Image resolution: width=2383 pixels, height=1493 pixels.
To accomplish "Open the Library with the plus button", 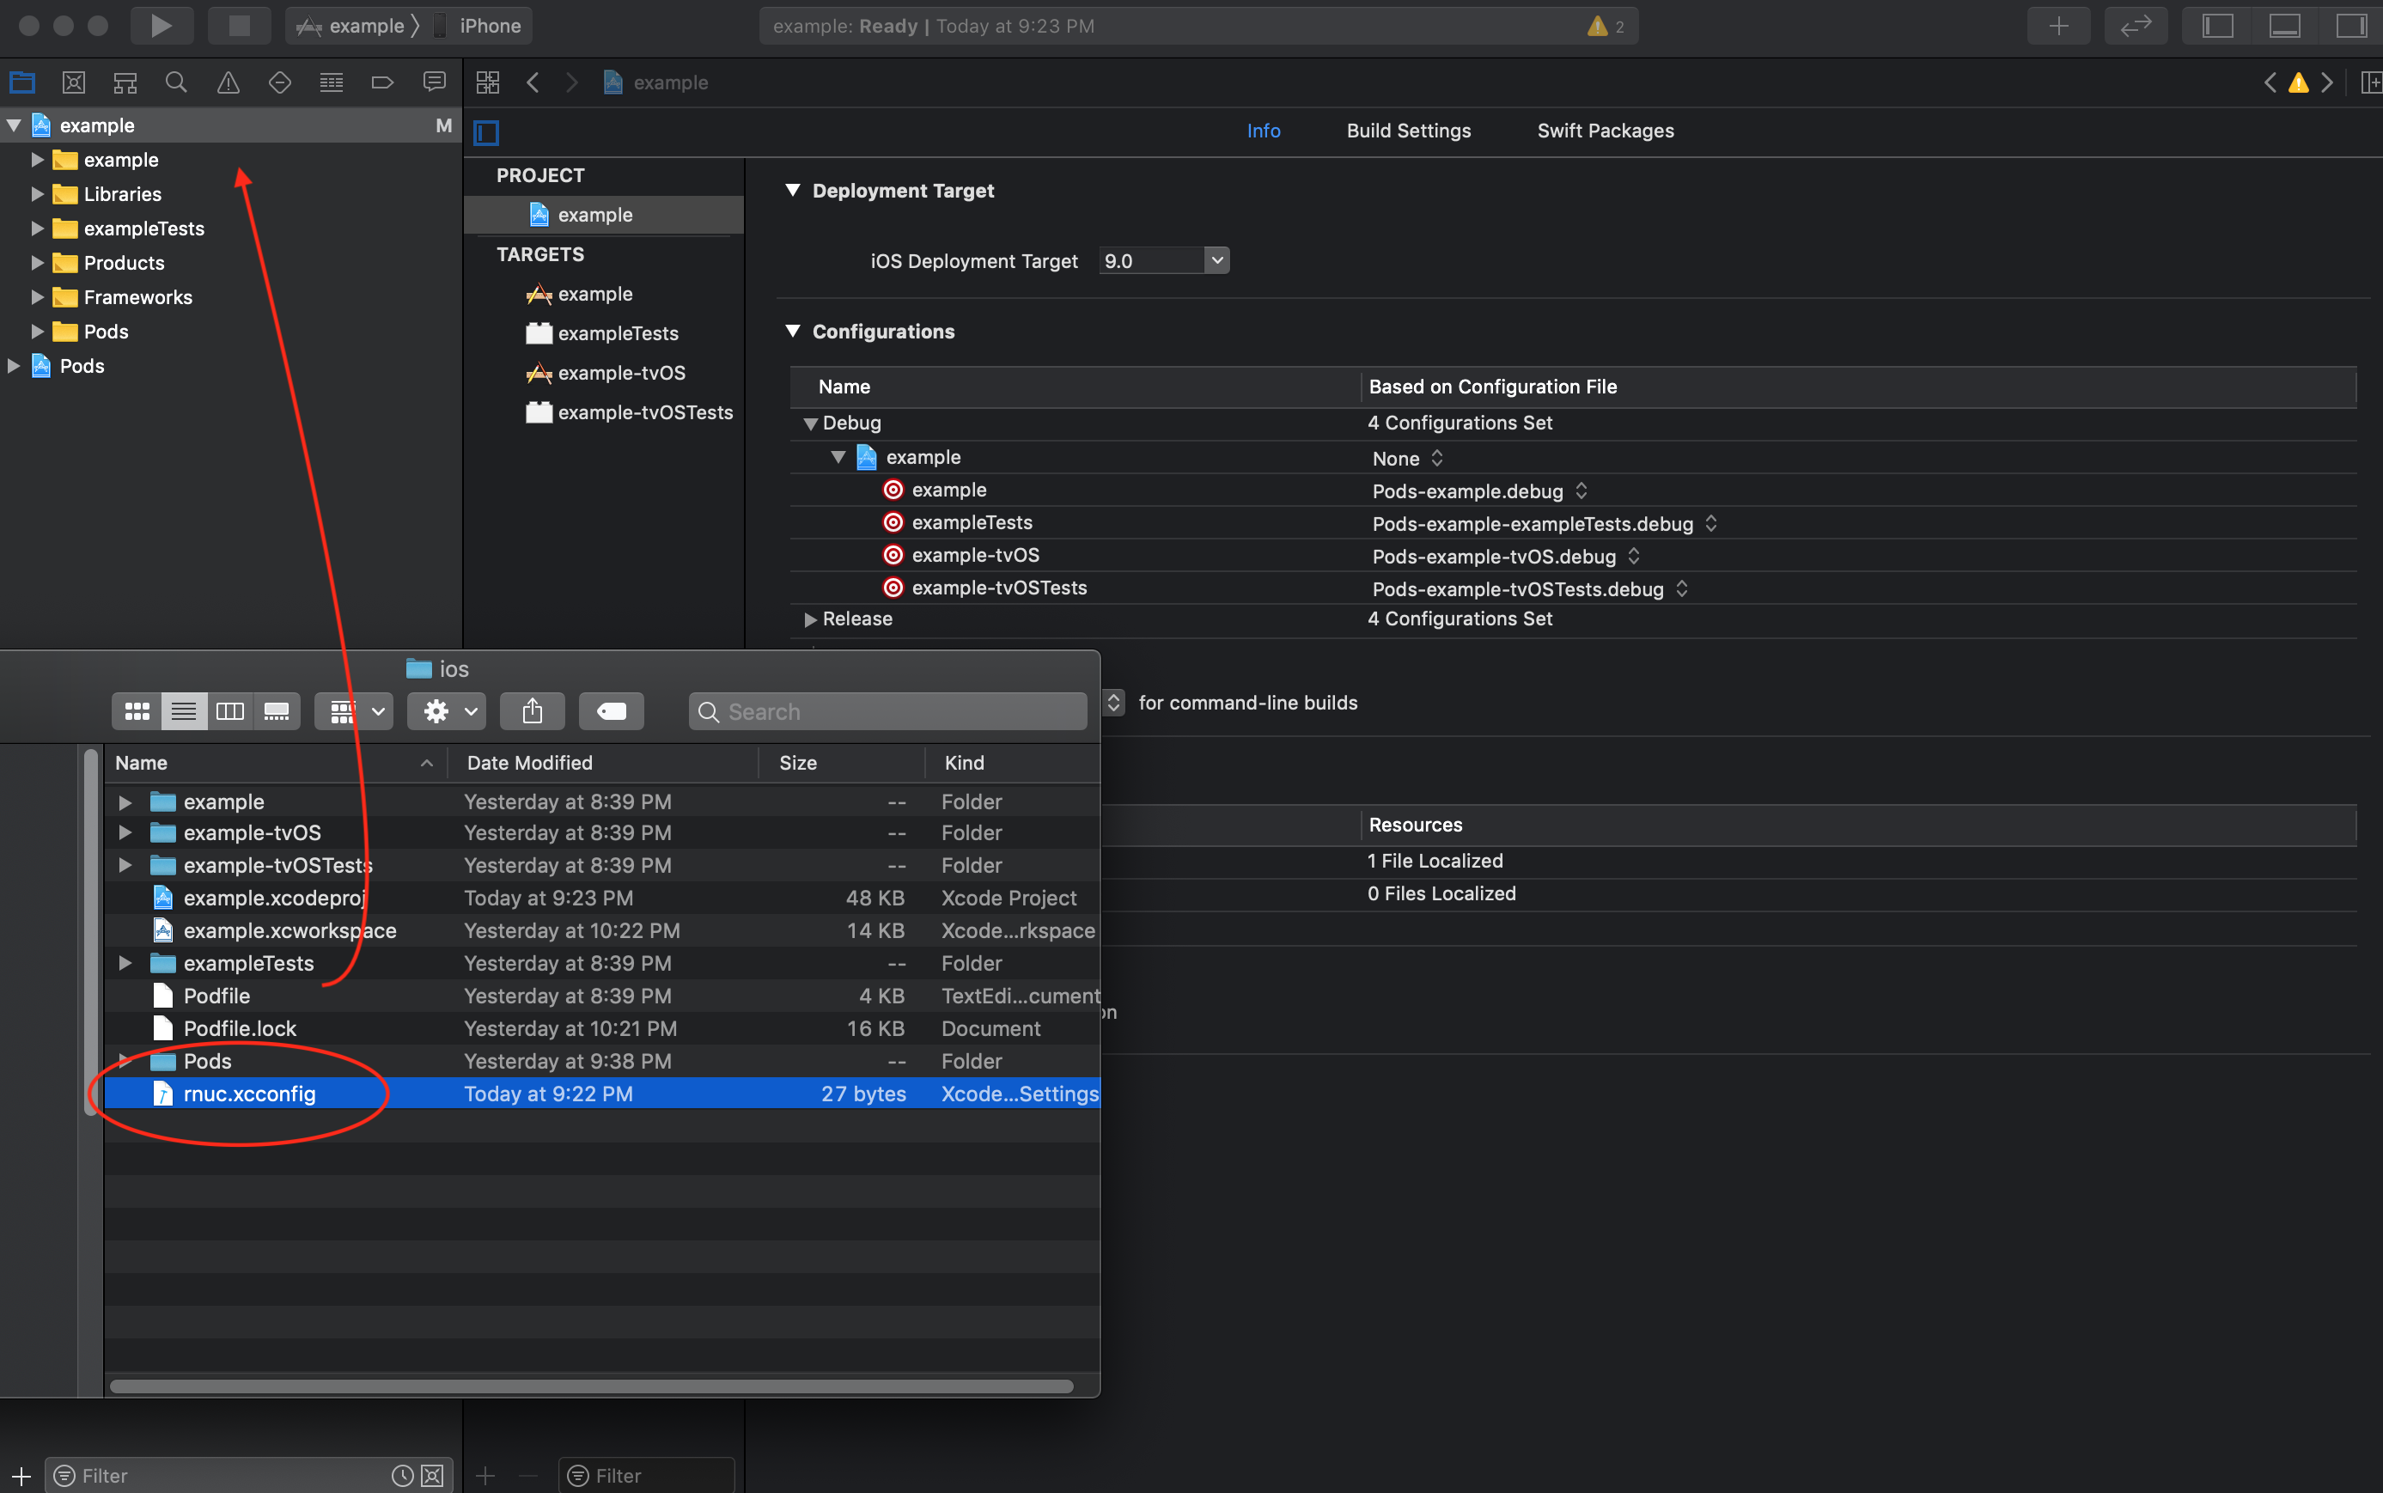I will point(2058,26).
